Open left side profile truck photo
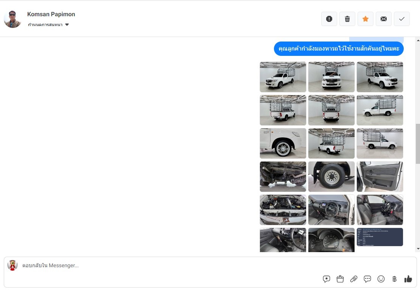Screen dimensions: 420x291 tap(380, 110)
